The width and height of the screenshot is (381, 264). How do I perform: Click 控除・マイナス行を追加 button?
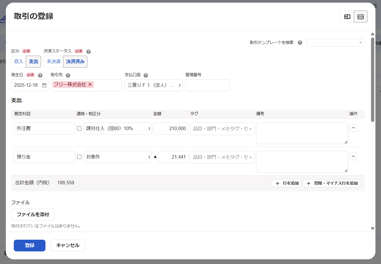click(x=332, y=183)
